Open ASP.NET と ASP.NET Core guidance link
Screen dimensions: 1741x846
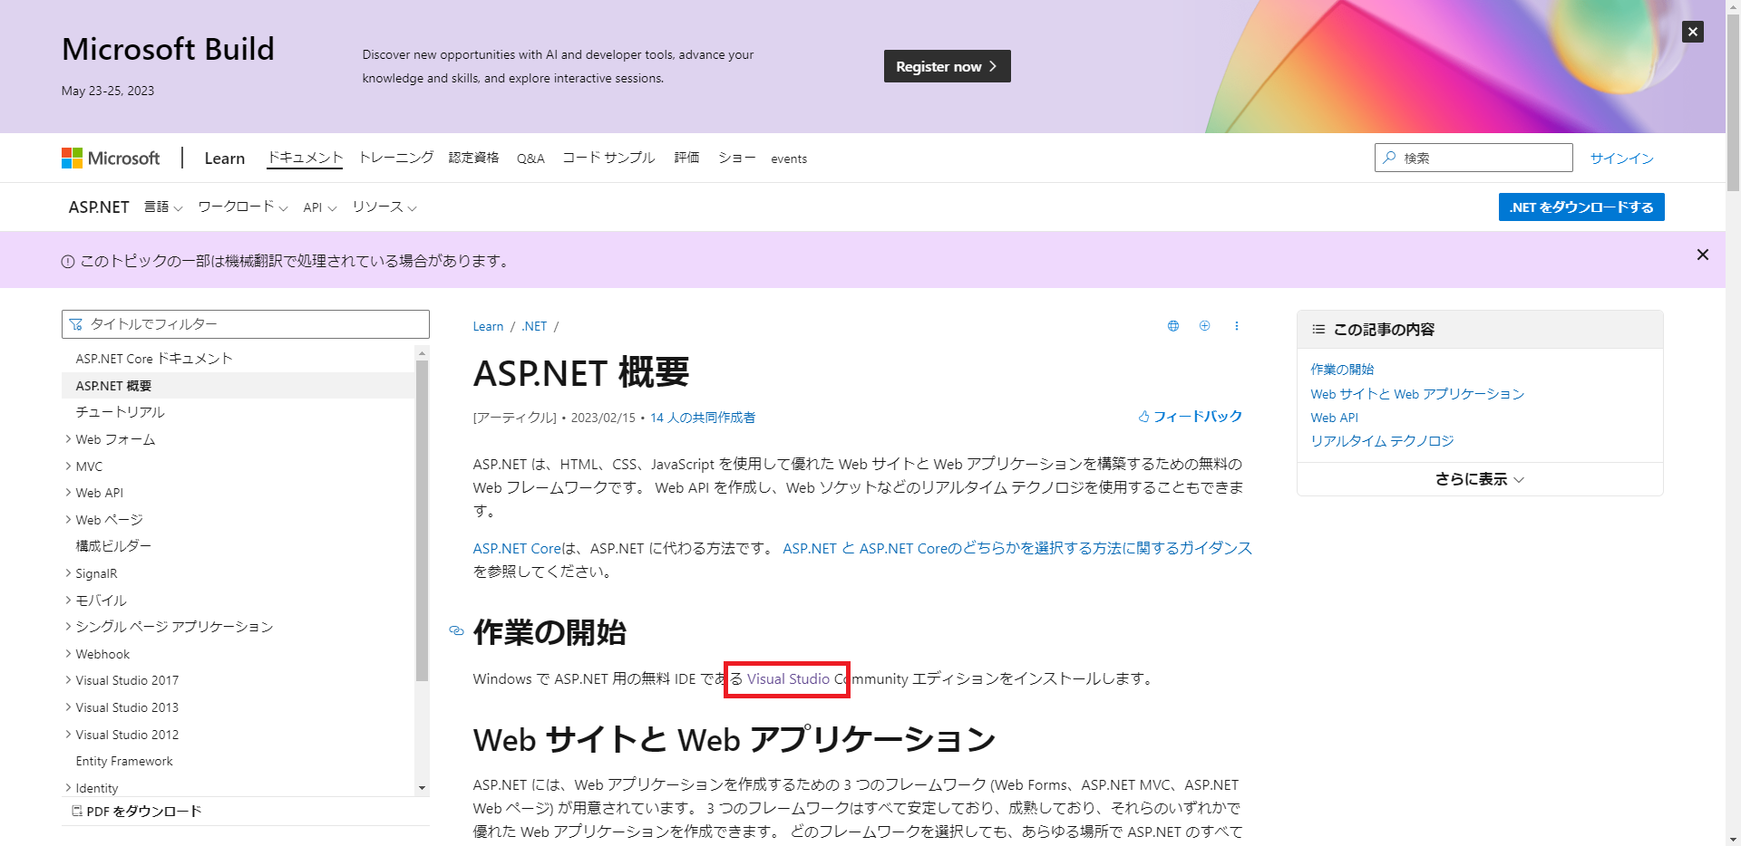pos(1017,548)
